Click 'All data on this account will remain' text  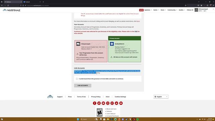tap(125, 57)
